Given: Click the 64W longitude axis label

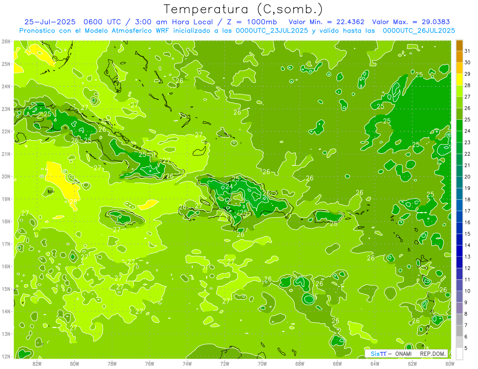Looking at the screenshot, I should (x=375, y=363).
